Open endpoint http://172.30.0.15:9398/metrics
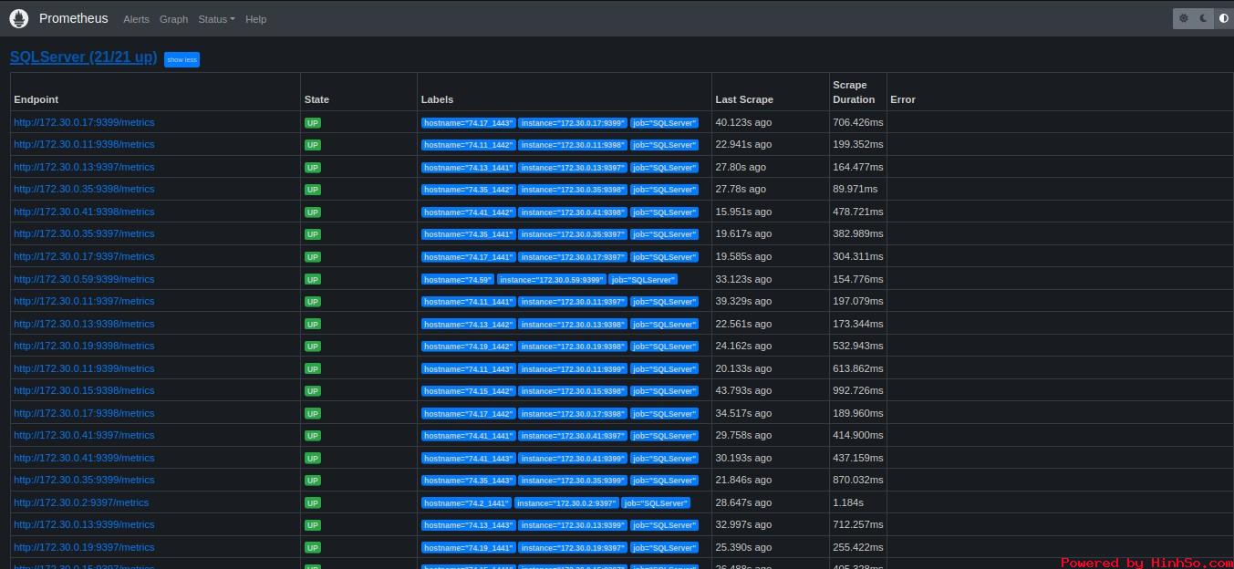The width and height of the screenshot is (1234, 569). 84,390
